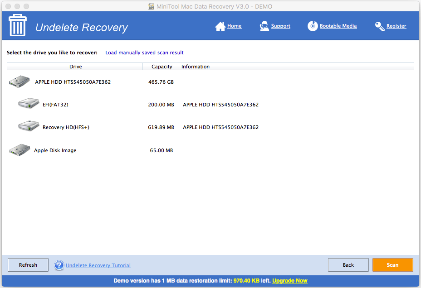The image size is (421, 288).
Task: Select the Recovery HD(HFS+) partition row
Action: click(210, 127)
